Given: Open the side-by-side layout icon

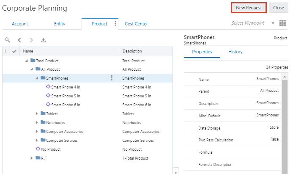Looking at the screenshot, I should click(x=282, y=23).
